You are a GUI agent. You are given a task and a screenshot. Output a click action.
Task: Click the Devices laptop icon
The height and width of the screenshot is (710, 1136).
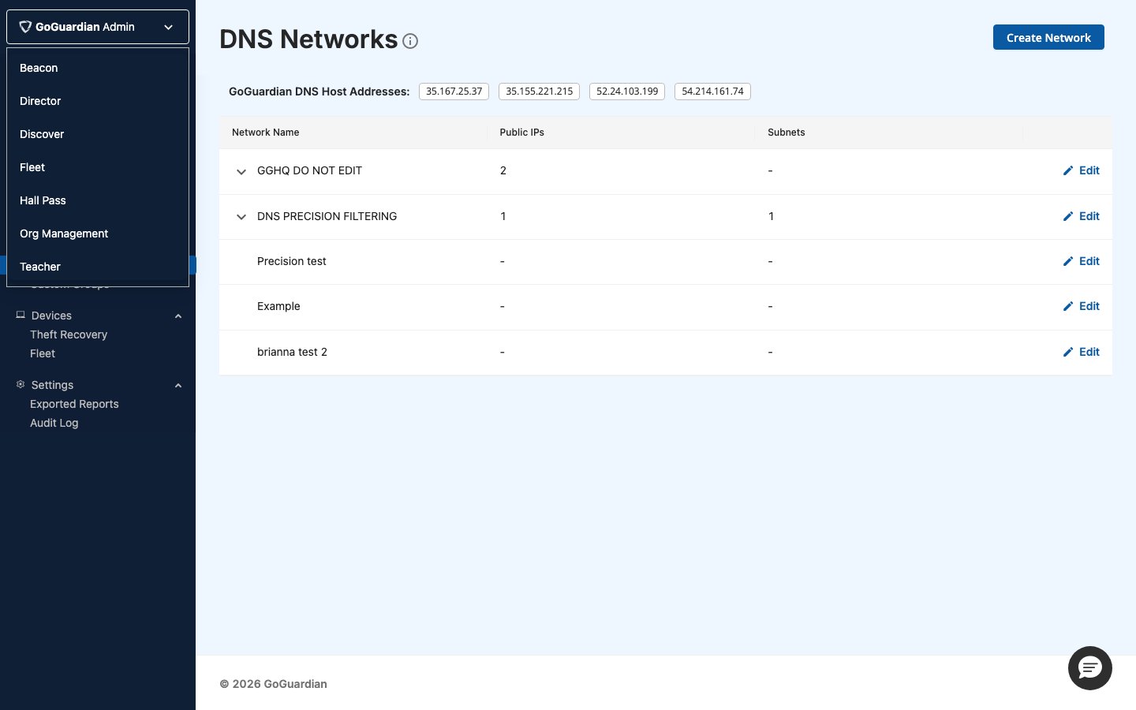(x=21, y=315)
